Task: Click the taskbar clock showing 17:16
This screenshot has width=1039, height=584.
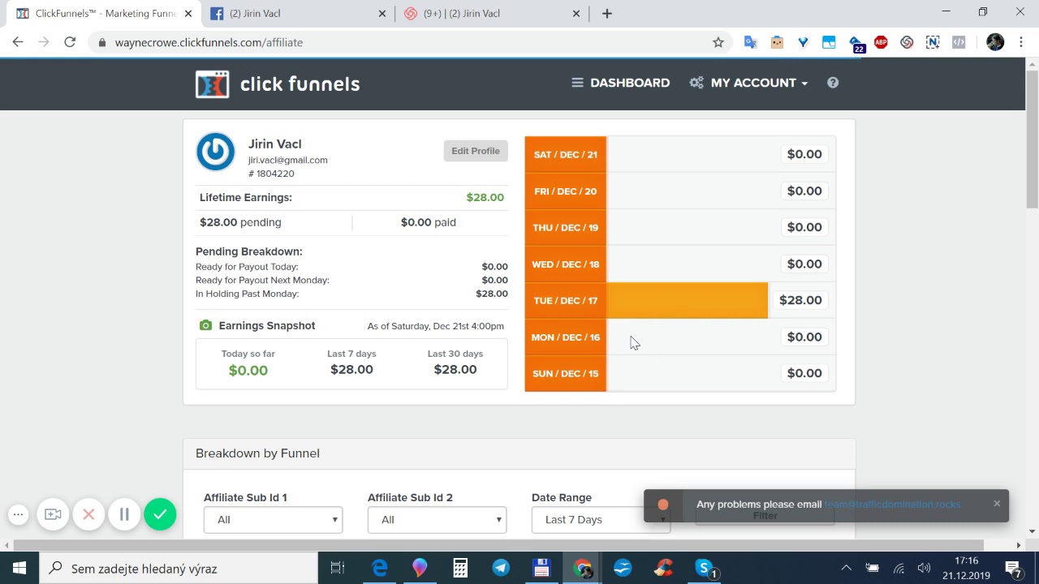Action: click(x=966, y=569)
